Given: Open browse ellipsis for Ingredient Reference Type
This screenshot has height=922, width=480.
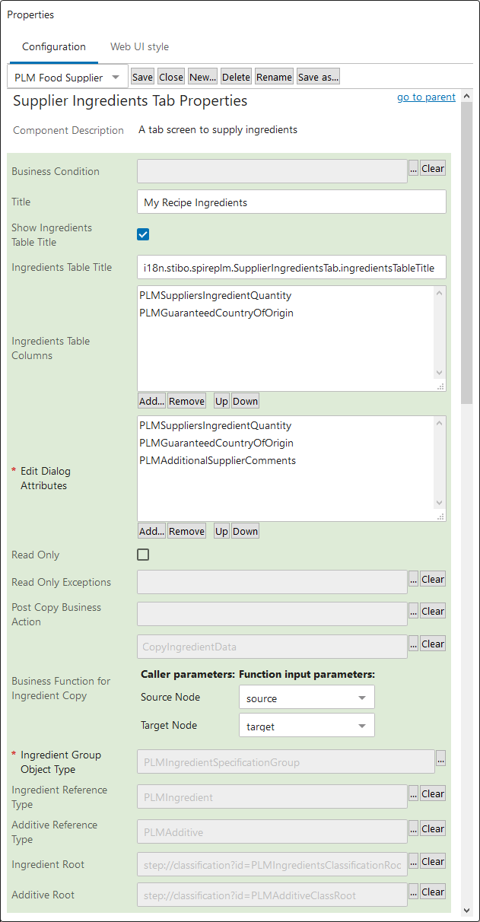Looking at the screenshot, I should pyautogui.click(x=413, y=794).
